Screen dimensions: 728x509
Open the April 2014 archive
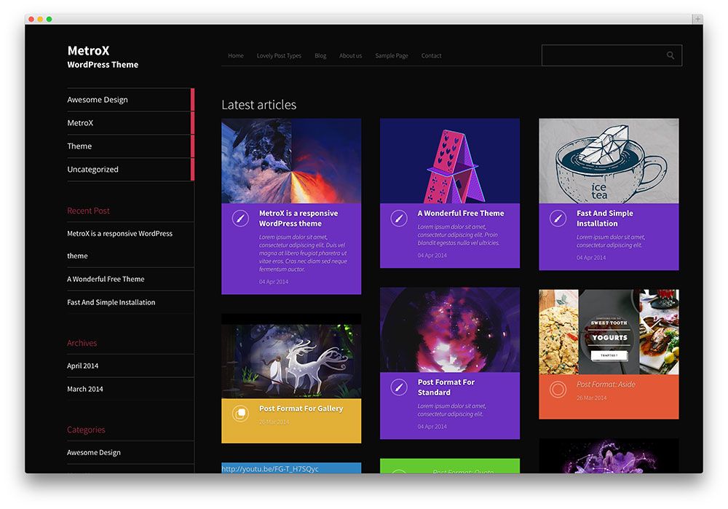click(x=83, y=366)
